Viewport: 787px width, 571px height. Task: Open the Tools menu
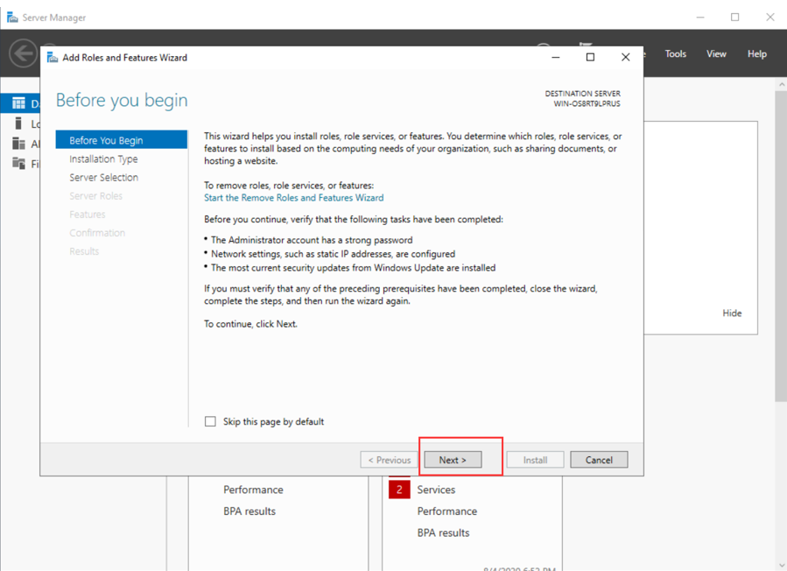[x=675, y=53]
